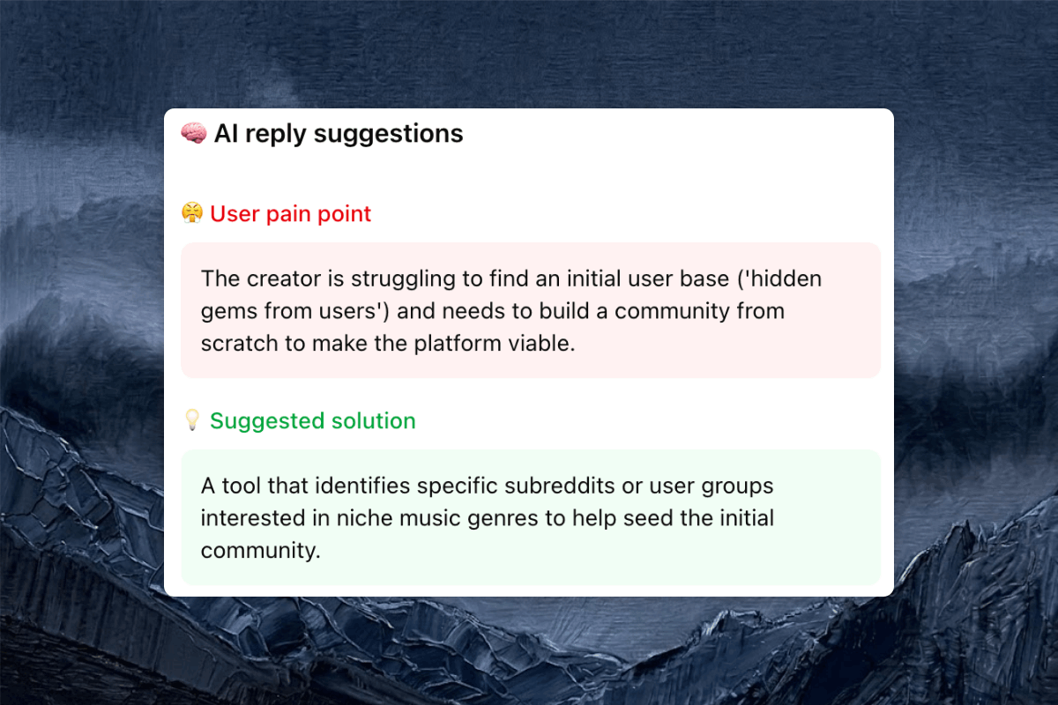Click the frustrated face emoji icon
The height and width of the screenshot is (705, 1058).
click(x=192, y=213)
